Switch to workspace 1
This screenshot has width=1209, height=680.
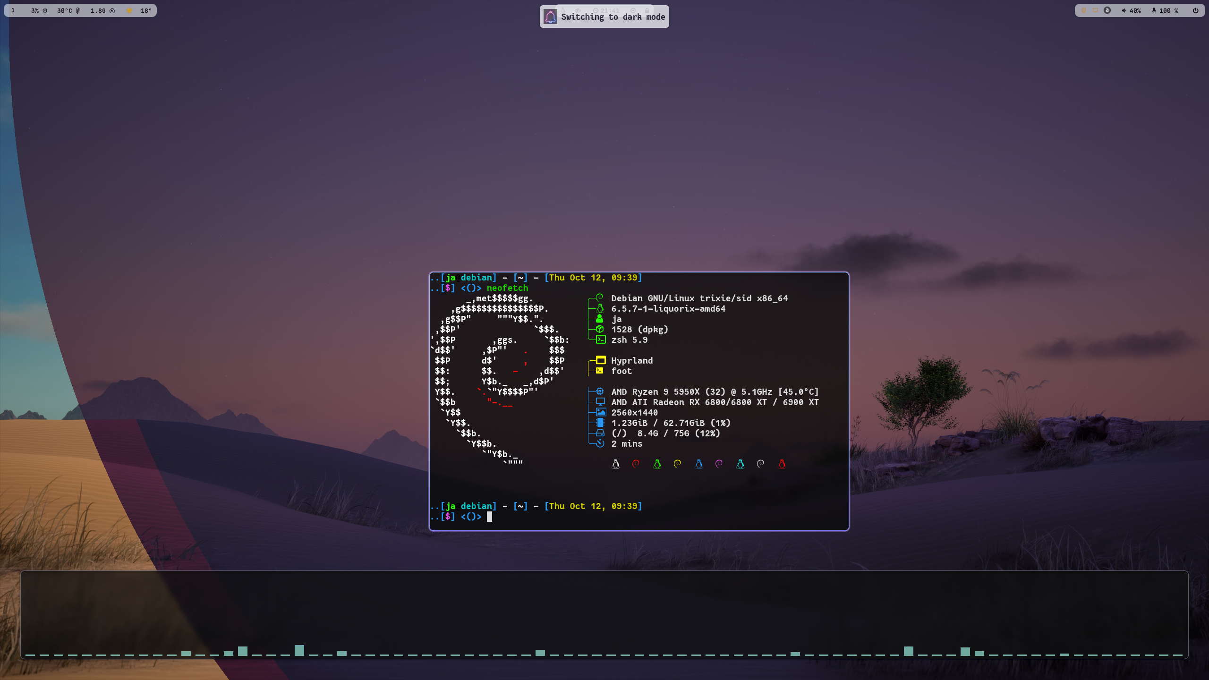(13, 10)
